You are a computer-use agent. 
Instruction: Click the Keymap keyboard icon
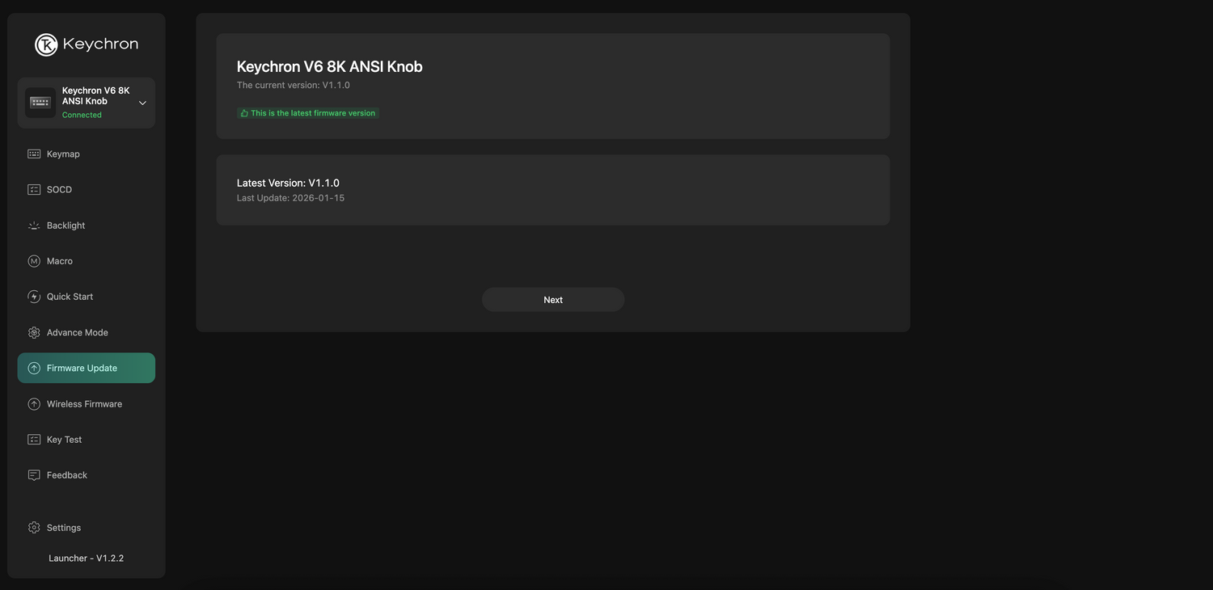(x=34, y=154)
